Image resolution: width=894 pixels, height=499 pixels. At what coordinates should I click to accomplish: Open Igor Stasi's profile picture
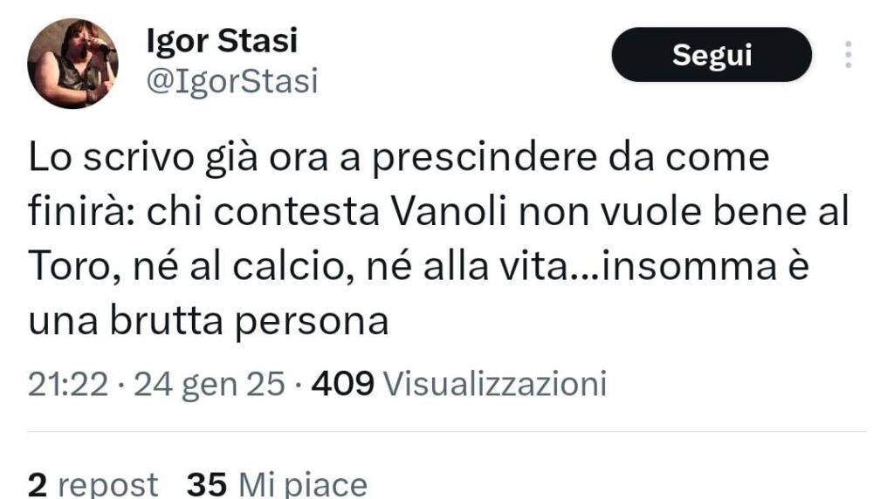[x=72, y=63]
